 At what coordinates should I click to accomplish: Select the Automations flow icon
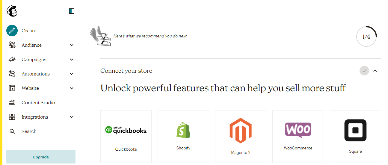point(12,74)
